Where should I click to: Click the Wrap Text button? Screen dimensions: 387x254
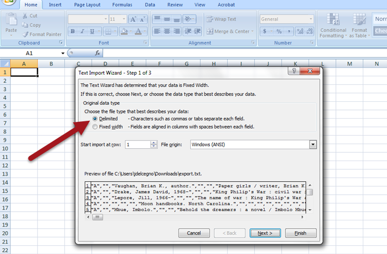click(x=221, y=19)
